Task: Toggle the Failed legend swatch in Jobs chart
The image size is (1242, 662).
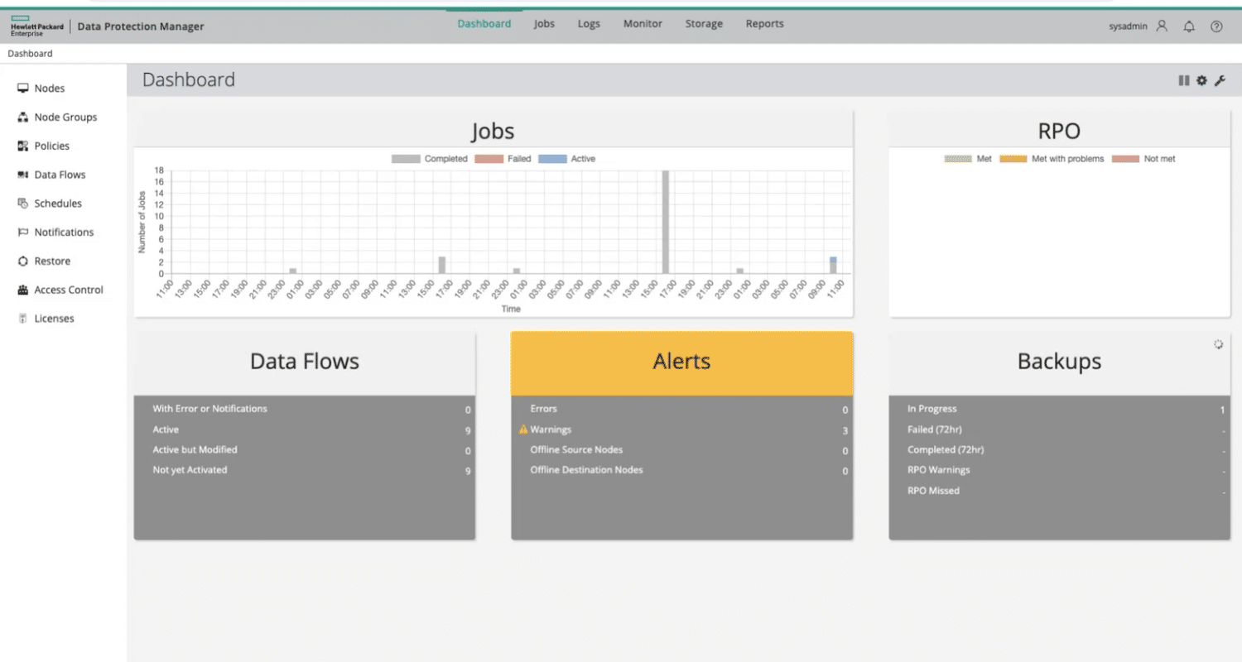Action: [489, 159]
